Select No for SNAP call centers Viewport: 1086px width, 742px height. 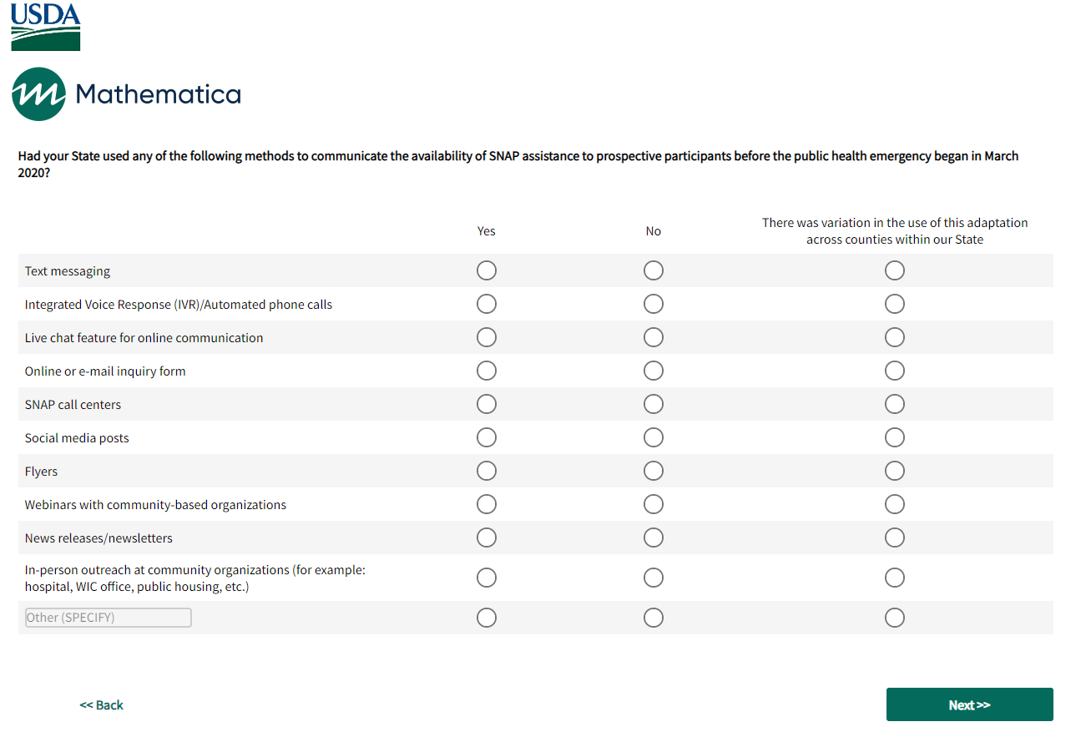[x=654, y=404]
